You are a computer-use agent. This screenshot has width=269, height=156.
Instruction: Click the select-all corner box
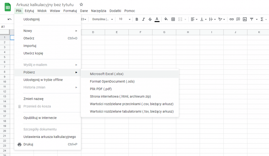point(5,32)
